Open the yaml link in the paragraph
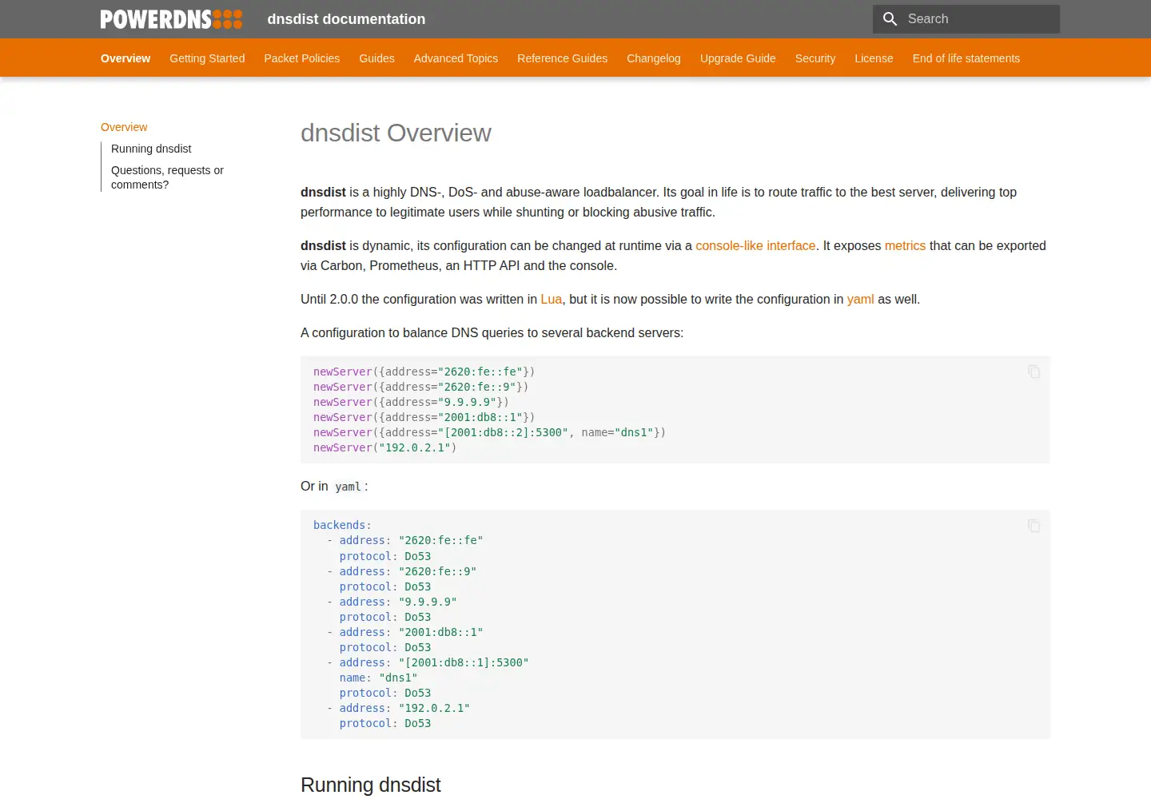This screenshot has width=1151, height=799. pyautogui.click(x=860, y=300)
